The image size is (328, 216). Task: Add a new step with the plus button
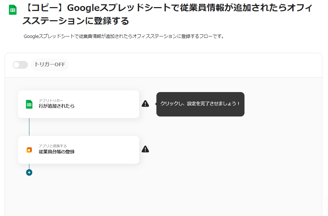click(x=29, y=172)
